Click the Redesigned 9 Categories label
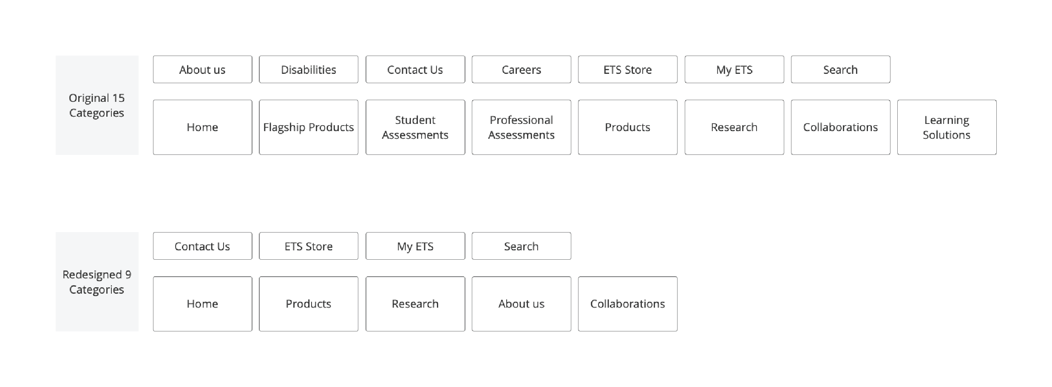 click(x=97, y=282)
